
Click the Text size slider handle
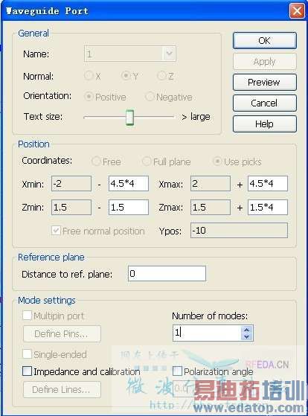coord(129,118)
